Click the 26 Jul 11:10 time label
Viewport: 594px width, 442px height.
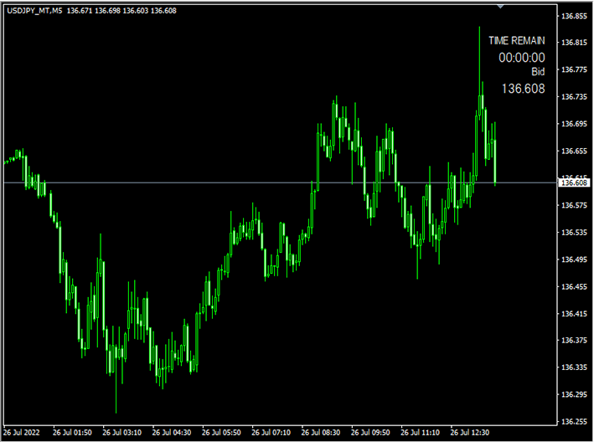pyautogui.click(x=420, y=432)
